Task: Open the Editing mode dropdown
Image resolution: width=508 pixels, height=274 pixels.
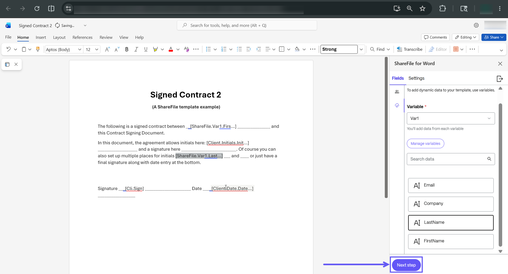Action: (x=466, y=37)
